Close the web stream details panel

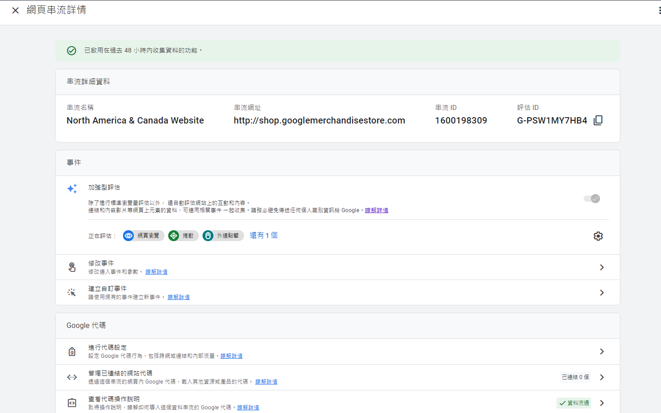15,10
